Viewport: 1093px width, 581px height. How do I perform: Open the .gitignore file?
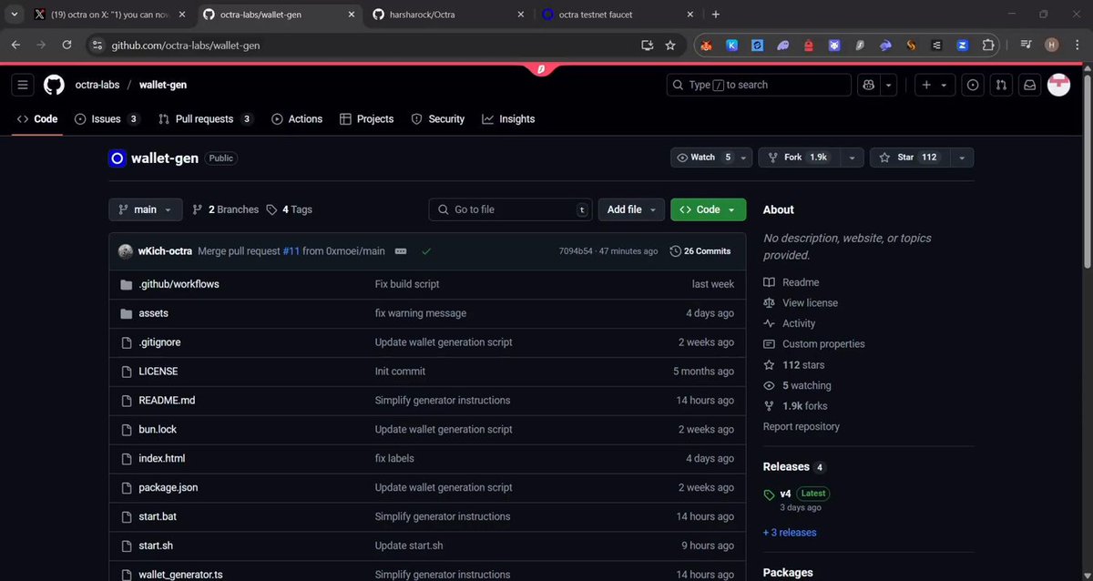point(159,342)
